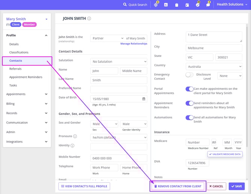Open the reports chart icon

tap(166, 5)
